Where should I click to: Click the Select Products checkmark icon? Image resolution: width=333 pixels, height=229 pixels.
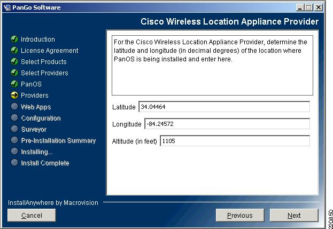coord(14,61)
